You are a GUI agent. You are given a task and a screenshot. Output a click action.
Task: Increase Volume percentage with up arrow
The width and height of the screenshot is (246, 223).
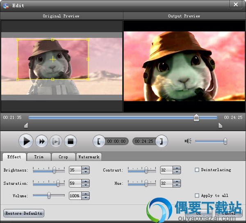coord(86,194)
